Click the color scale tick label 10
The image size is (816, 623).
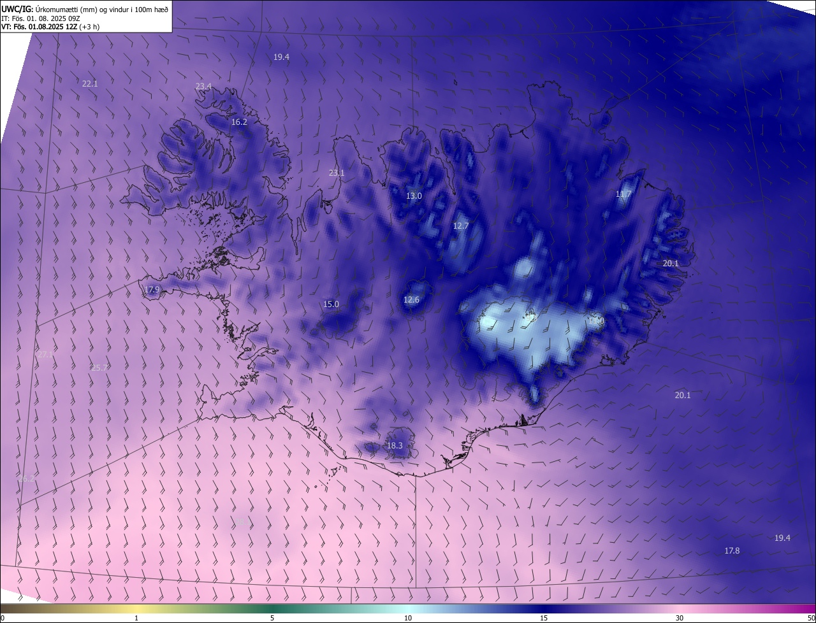pos(408,618)
